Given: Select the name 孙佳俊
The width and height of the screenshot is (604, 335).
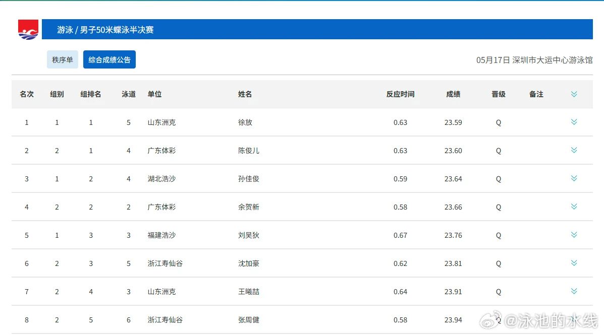Looking at the screenshot, I should pos(249,179).
